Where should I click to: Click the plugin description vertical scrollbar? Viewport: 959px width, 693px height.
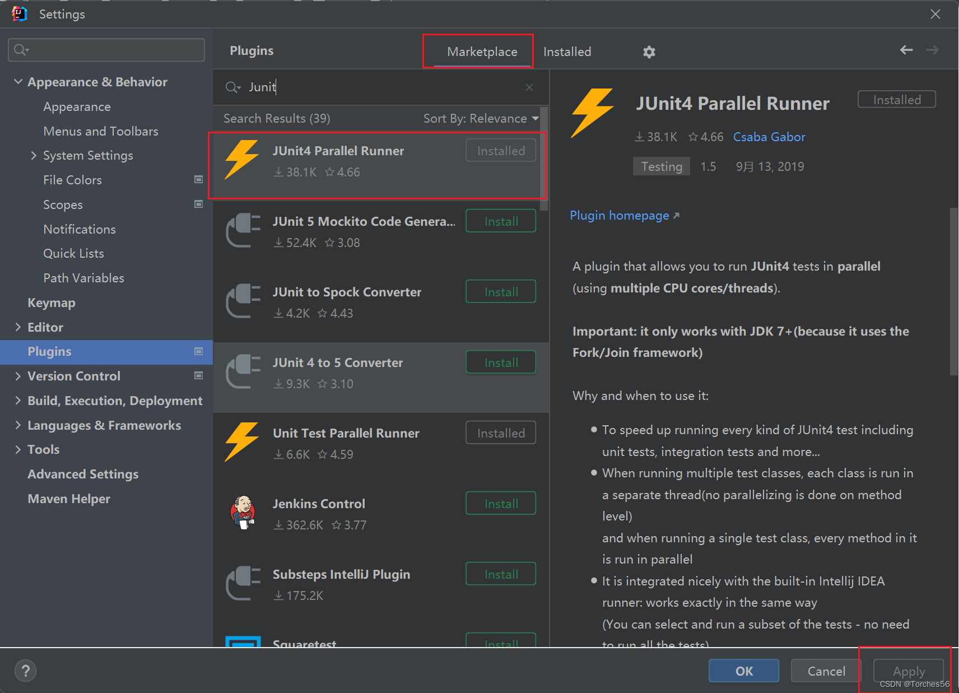954,291
